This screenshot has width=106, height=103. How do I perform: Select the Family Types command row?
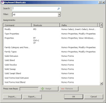[x=51, y=52]
